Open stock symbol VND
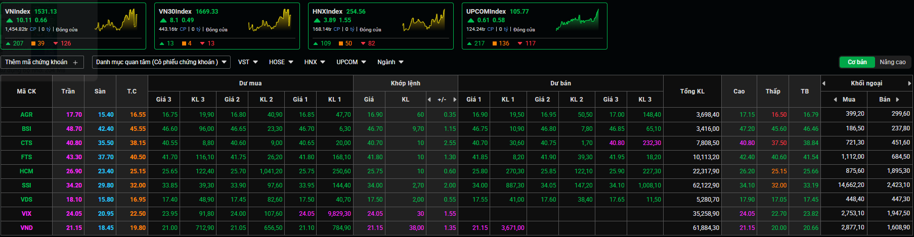This screenshot has width=914, height=237. coord(26,228)
